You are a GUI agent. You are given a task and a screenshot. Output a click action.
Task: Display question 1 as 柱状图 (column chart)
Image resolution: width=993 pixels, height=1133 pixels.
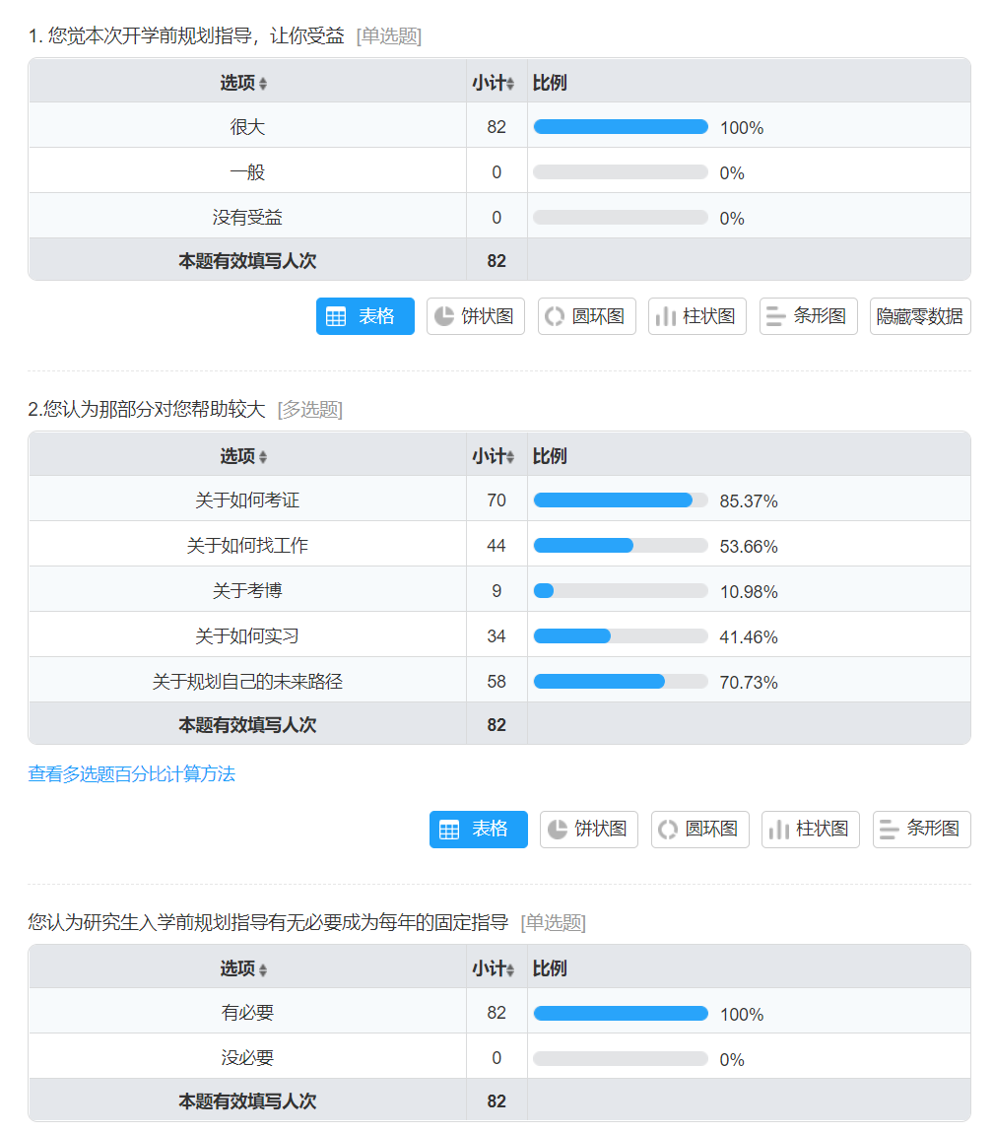697,316
